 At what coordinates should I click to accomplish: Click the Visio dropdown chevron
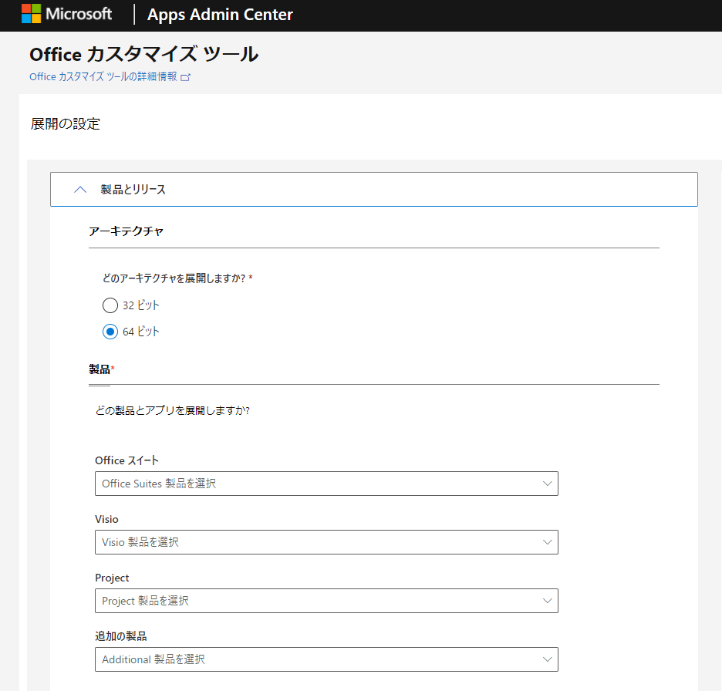coord(547,542)
